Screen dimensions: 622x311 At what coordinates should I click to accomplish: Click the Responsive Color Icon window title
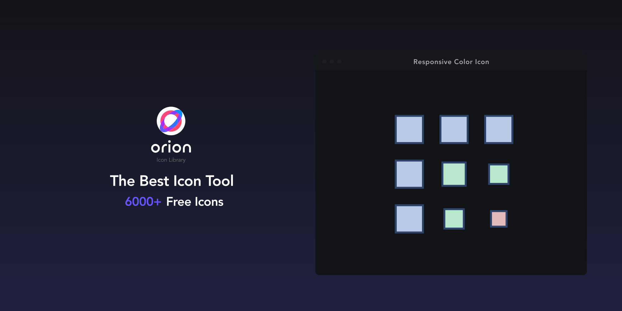click(451, 62)
